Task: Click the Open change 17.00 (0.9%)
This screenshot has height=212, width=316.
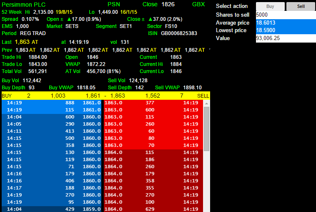Action: [x=84, y=19]
